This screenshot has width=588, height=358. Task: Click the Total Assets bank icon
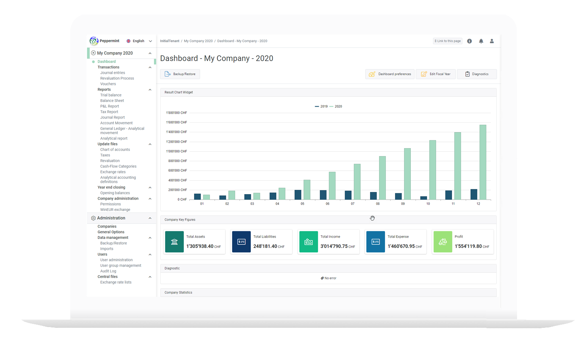coord(174,242)
